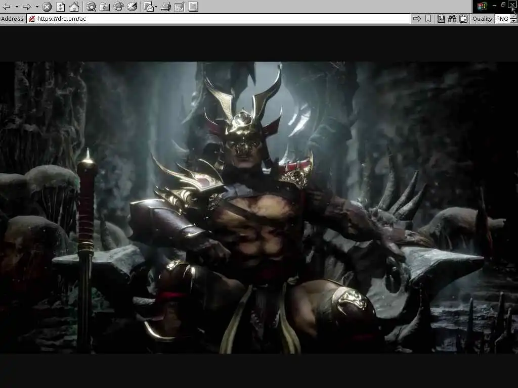This screenshot has width=518, height=388.
Task: Open the bookmarks book icon
Action: (441, 19)
